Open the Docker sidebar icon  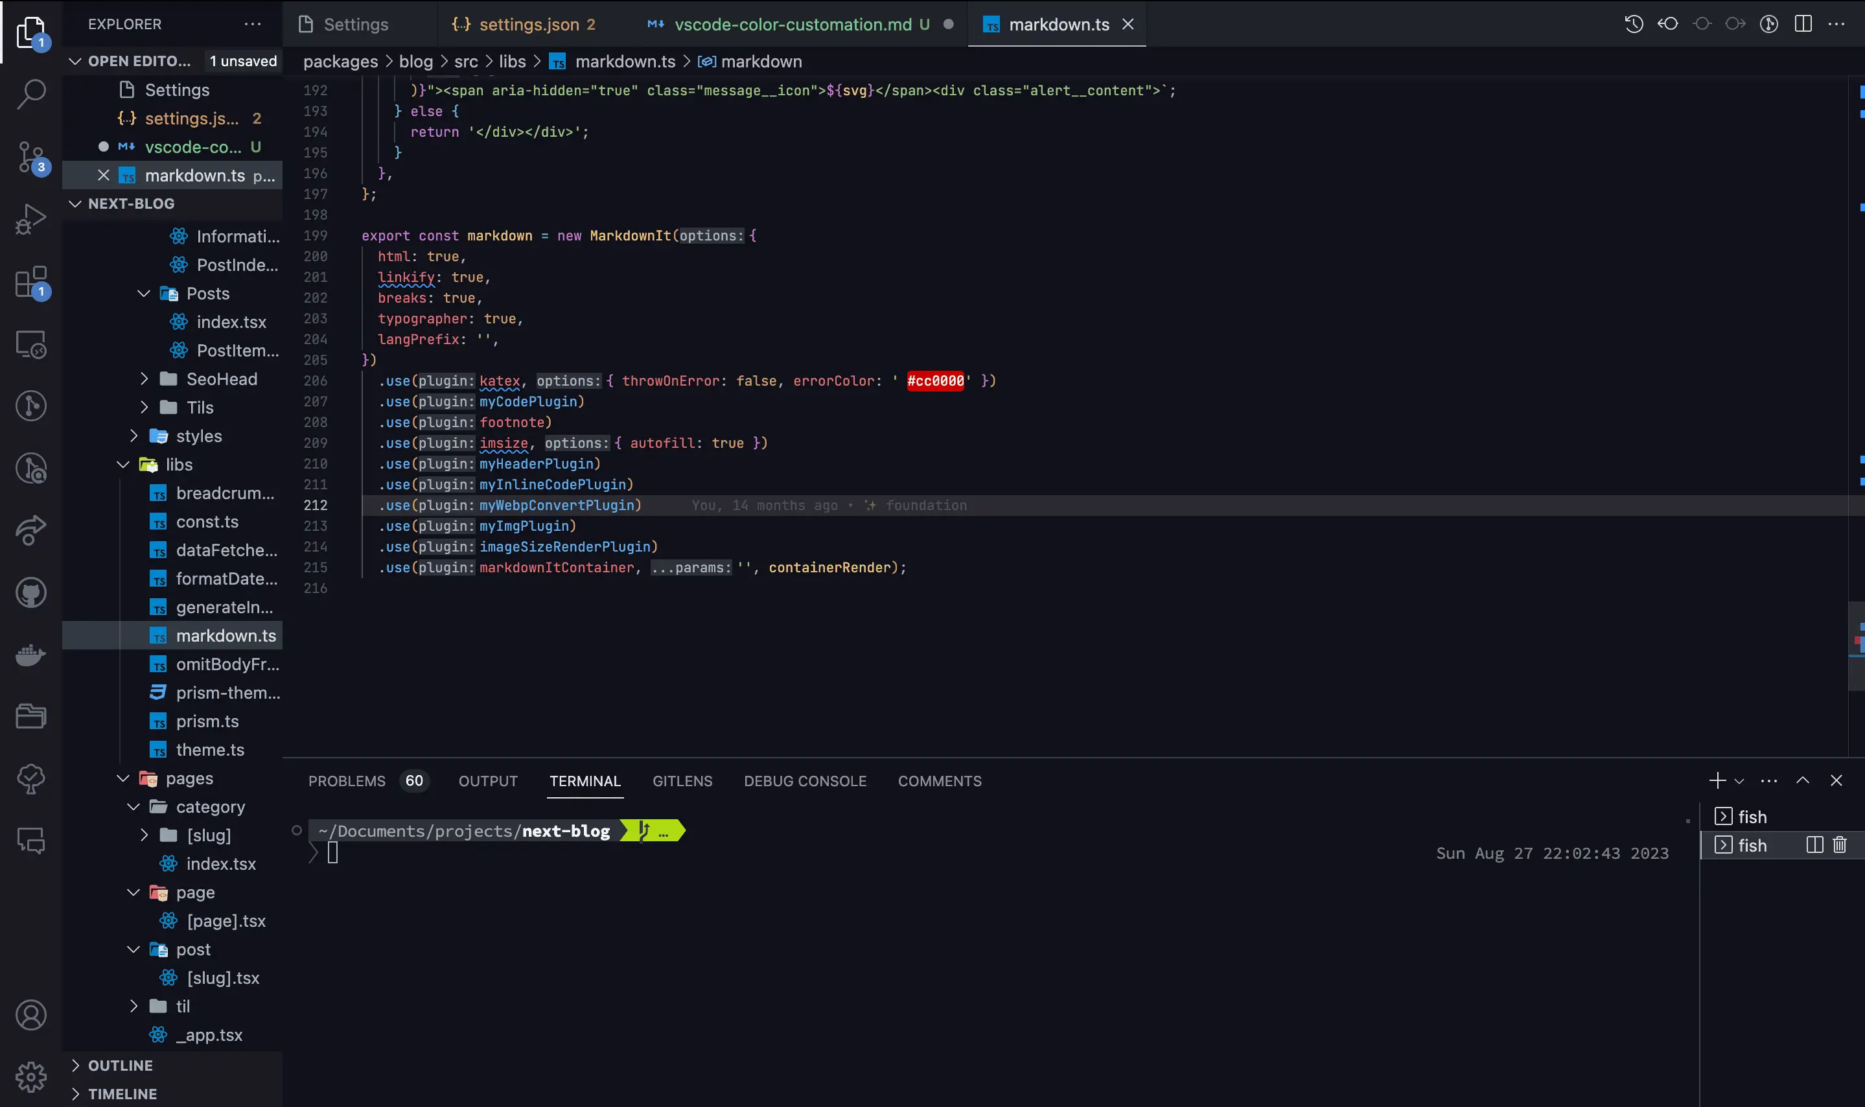31,655
